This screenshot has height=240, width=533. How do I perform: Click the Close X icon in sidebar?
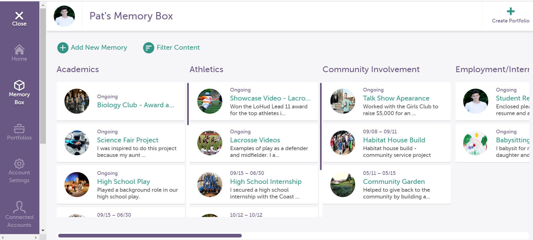[19, 15]
